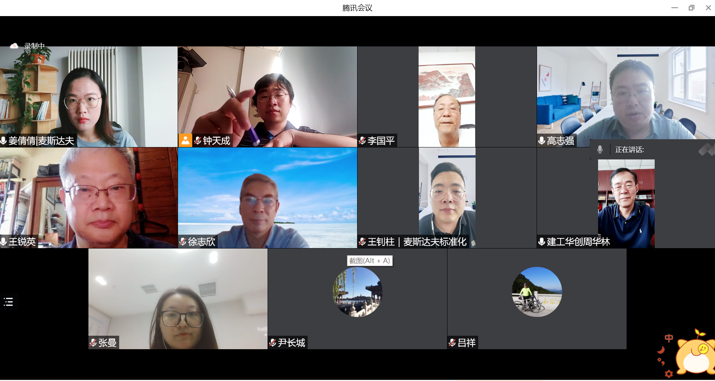Image resolution: width=715 pixels, height=381 pixels.
Task: Click the microphone icon in the speaking bar
Action: [600, 149]
